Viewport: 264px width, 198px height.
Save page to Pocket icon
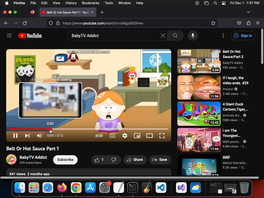coord(239,23)
